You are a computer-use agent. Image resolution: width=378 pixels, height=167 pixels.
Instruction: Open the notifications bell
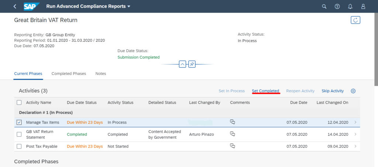350,7
